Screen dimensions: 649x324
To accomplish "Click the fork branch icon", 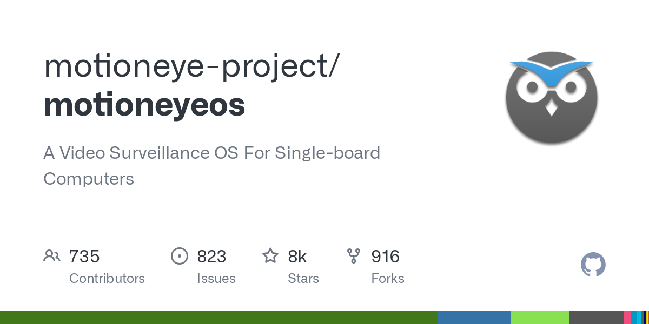I will pos(354,256).
